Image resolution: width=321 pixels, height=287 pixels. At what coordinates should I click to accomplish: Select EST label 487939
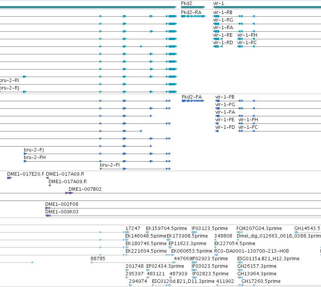point(178,274)
